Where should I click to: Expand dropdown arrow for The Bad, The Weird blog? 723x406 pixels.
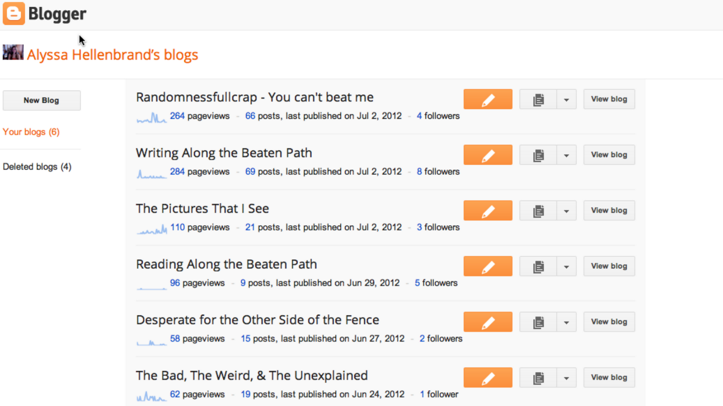[x=566, y=378]
